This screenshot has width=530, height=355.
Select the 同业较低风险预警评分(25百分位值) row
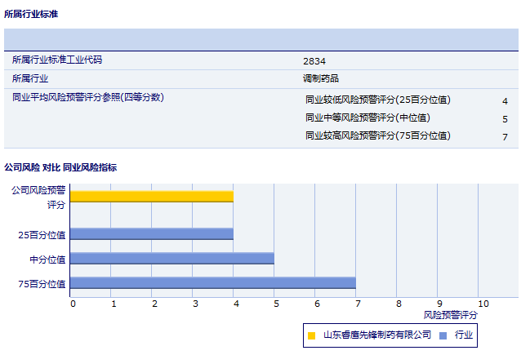coord(377,100)
